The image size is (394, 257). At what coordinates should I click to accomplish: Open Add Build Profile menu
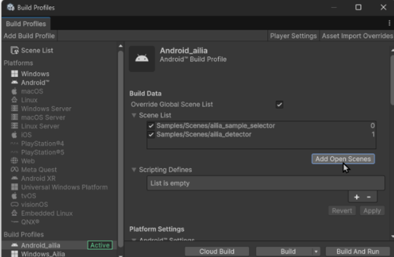click(29, 36)
